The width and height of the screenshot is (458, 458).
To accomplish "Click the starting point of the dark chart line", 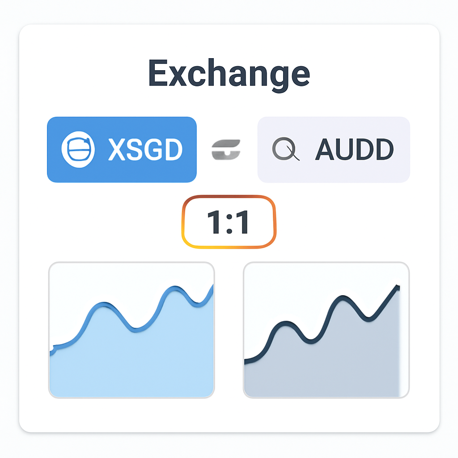I will tap(246, 360).
